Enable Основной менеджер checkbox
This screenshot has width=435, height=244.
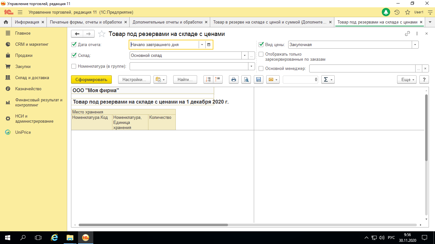point(261,69)
